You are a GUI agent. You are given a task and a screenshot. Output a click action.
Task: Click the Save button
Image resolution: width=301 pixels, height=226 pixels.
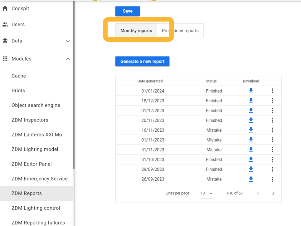point(128,11)
